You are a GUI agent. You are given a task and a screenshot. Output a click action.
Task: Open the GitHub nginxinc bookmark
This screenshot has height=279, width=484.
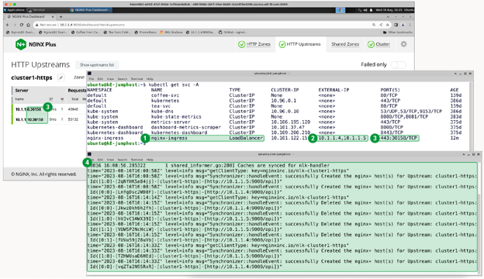pyautogui.click(x=233, y=32)
